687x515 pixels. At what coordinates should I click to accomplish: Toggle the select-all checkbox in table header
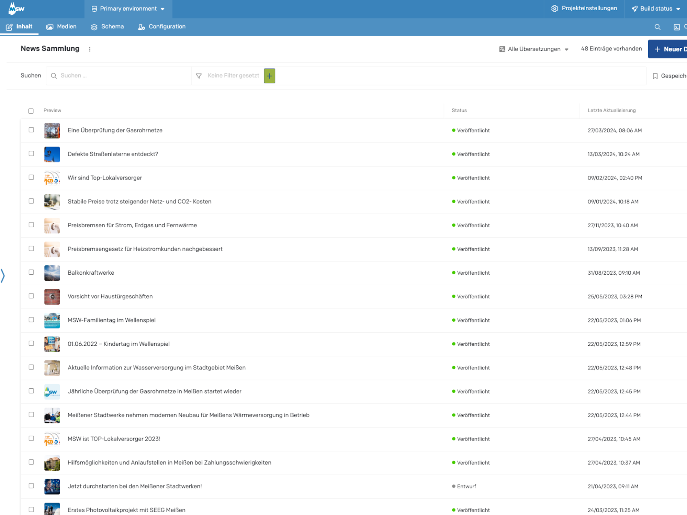tap(31, 111)
